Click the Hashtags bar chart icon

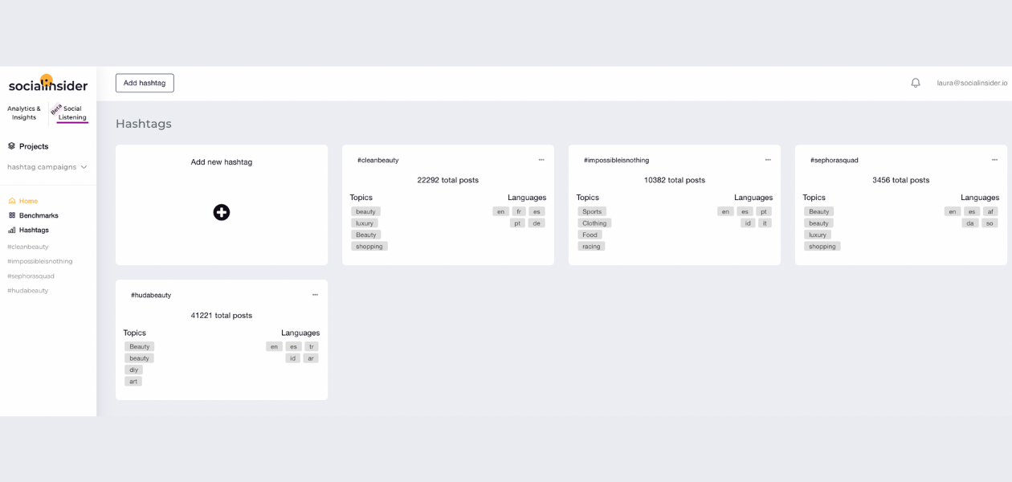[12, 230]
